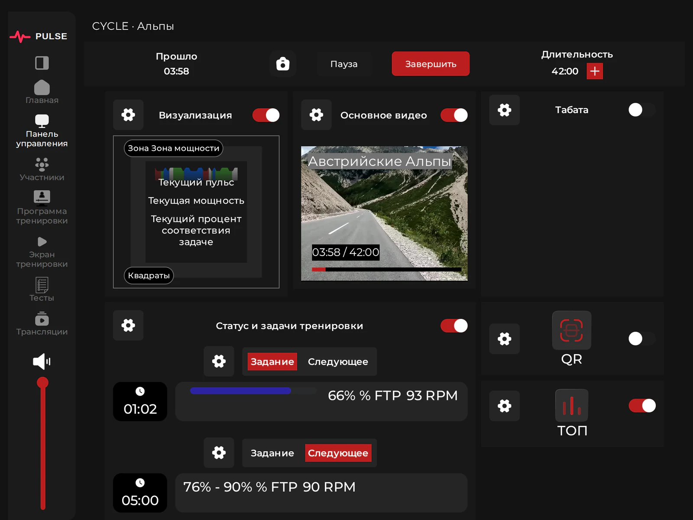
Task: Click the Австрийские Альпы video thumbnail
Action: (x=384, y=213)
